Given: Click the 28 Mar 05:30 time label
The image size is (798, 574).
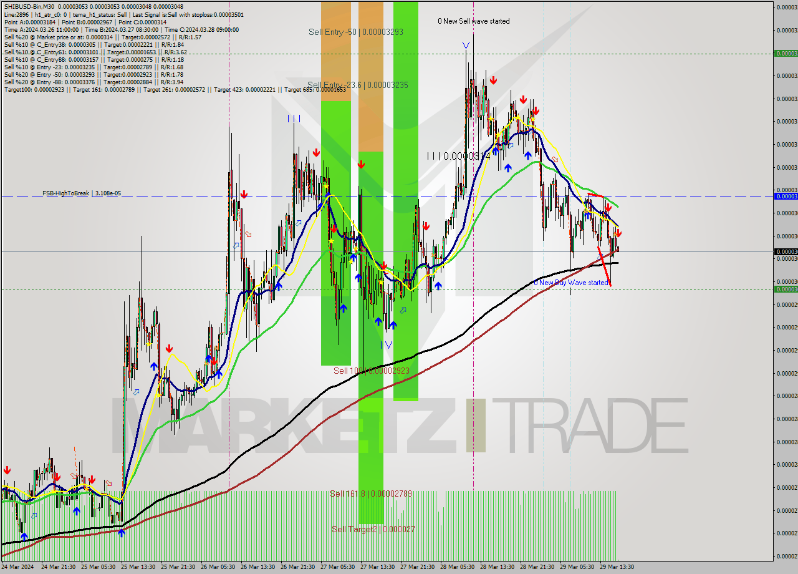Looking at the screenshot, I should point(457,567).
